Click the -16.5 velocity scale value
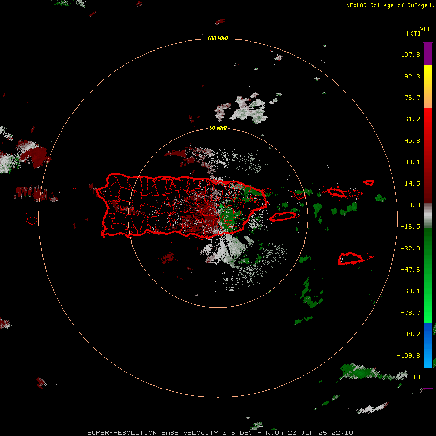This screenshot has width=436, height=436. point(410,227)
